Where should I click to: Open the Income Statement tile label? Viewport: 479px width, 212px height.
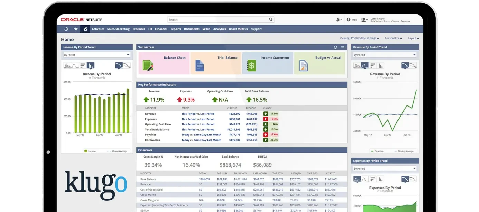[275, 58]
